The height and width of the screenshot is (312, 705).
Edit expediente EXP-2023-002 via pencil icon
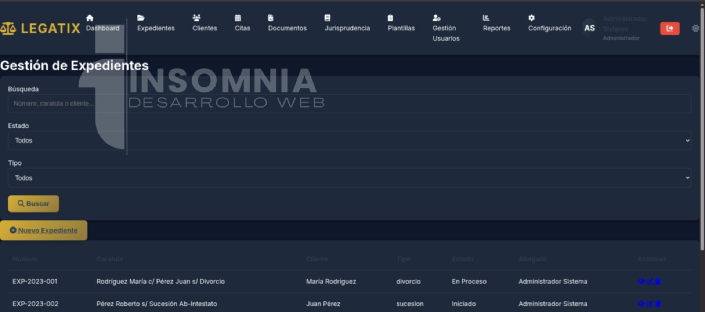(x=650, y=304)
